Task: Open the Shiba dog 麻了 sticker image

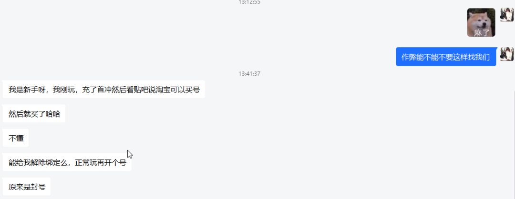Action: [x=481, y=22]
